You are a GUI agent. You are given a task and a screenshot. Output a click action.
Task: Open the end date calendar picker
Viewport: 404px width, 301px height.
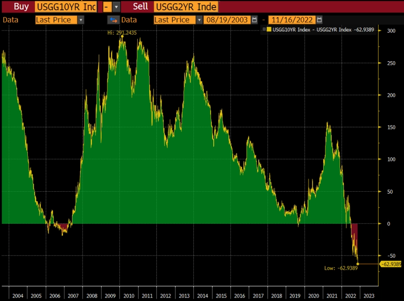[319, 20]
